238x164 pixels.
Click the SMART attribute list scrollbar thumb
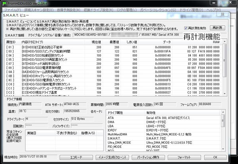(x=225, y=60)
